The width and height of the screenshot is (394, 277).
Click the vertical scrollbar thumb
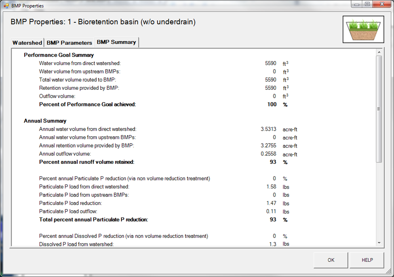click(x=378, y=108)
